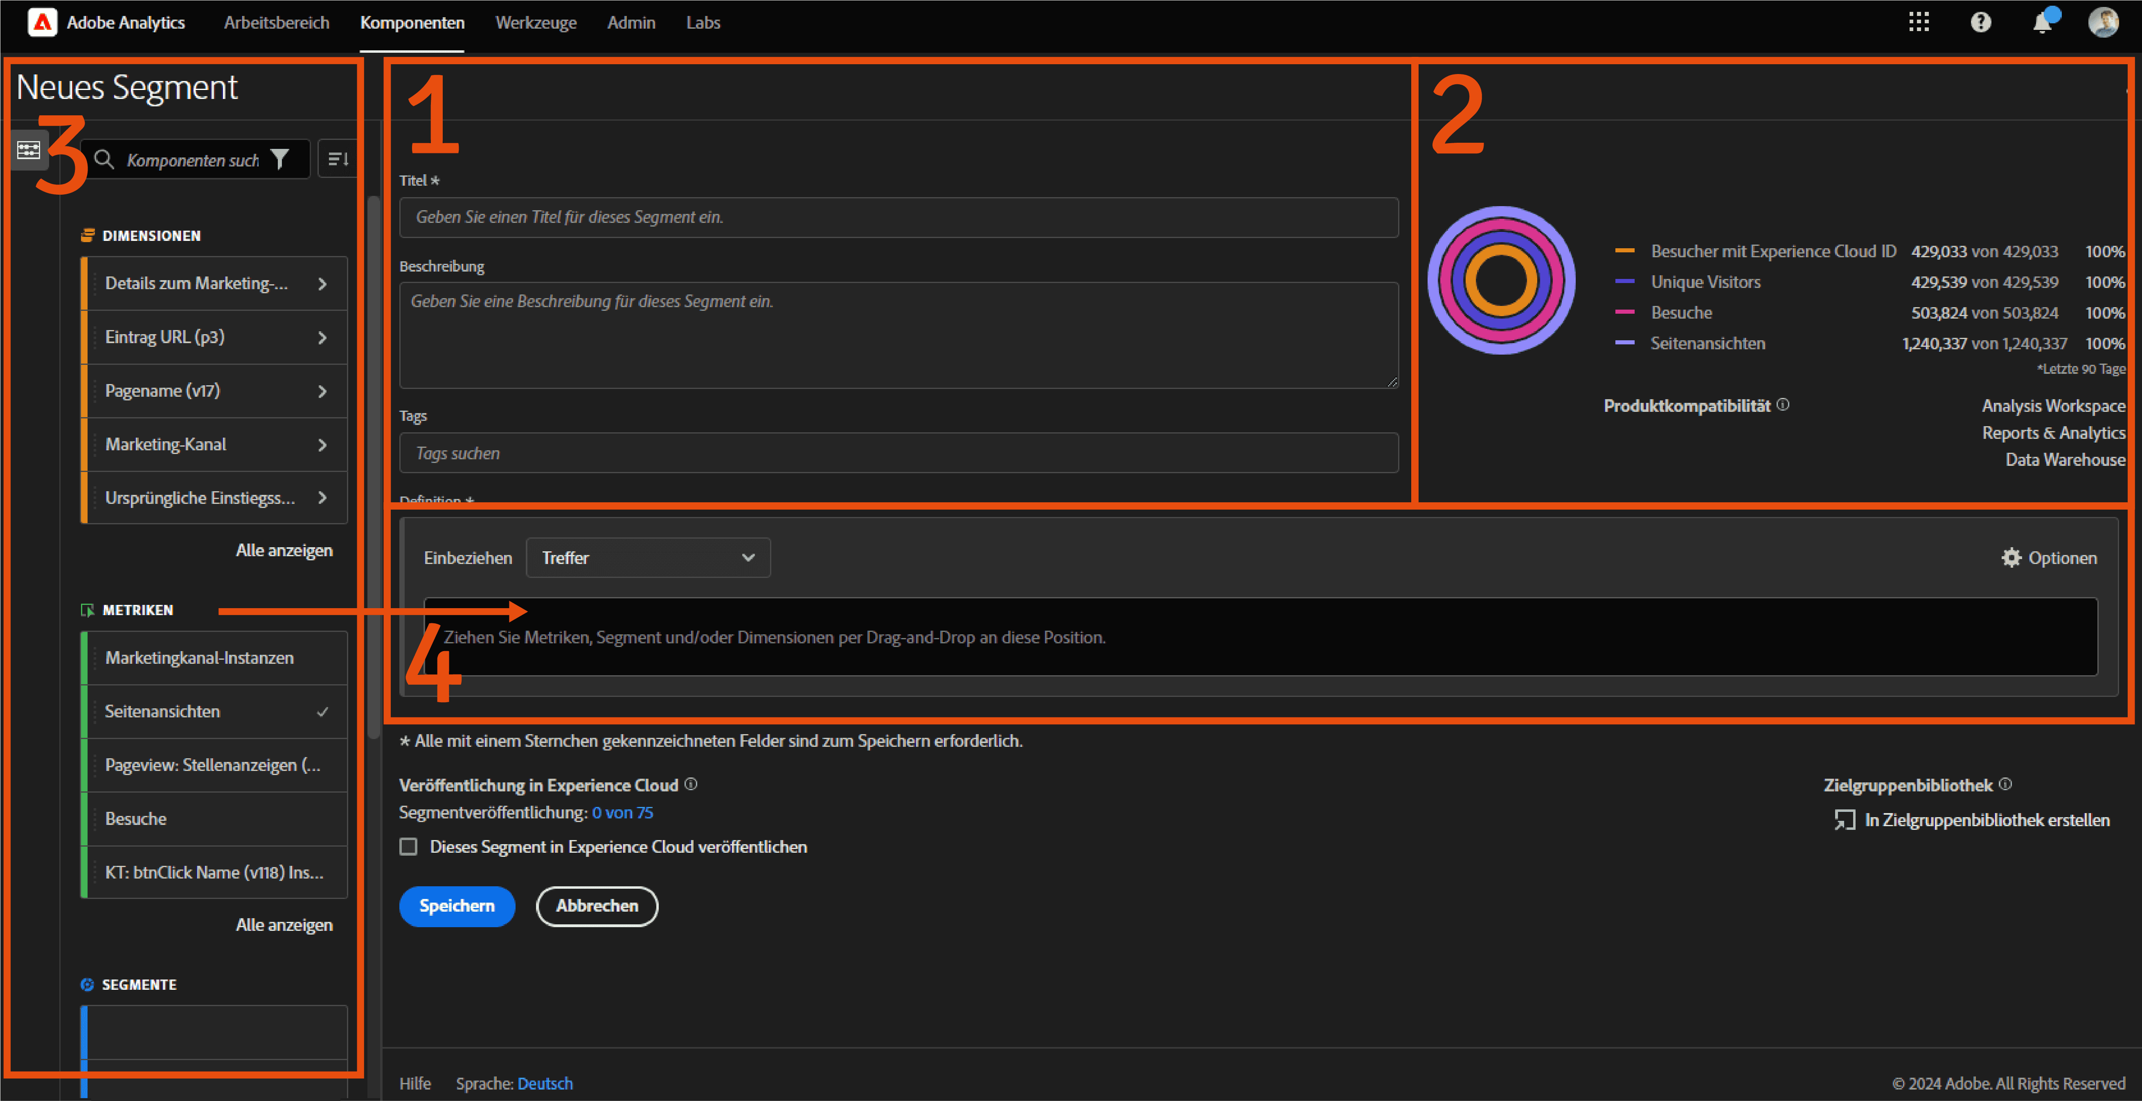Open the Einbeziehen Treffer dropdown
2142x1101 pixels.
pos(648,557)
